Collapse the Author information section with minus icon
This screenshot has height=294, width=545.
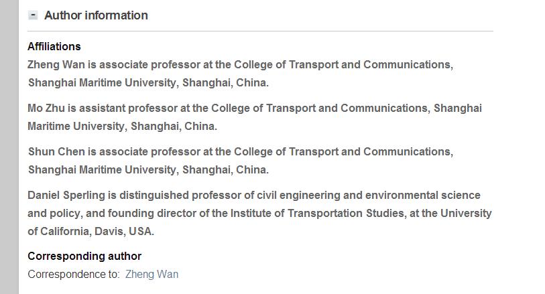(33, 15)
